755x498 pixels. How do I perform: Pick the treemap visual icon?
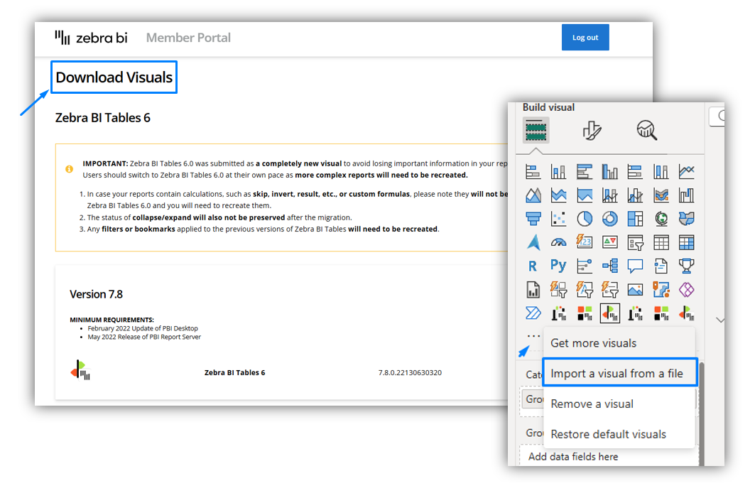click(635, 219)
